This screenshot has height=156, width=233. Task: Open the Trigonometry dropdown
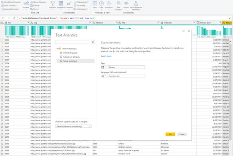pos(81,2)
